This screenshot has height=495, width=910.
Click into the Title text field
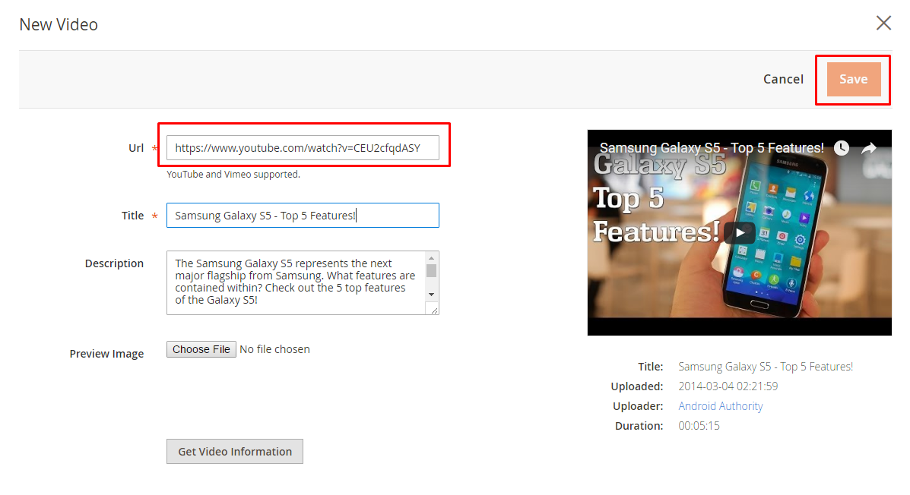[x=303, y=215]
